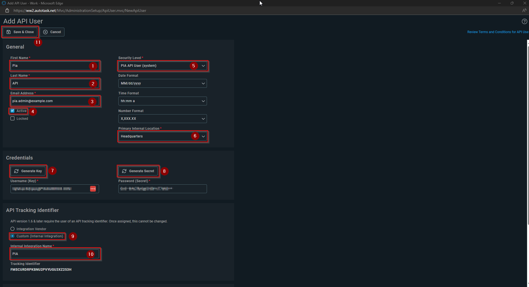Viewport: 529px width, 287px height.
Task: Cancel adding the API user
Action: (x=52, y=32)
